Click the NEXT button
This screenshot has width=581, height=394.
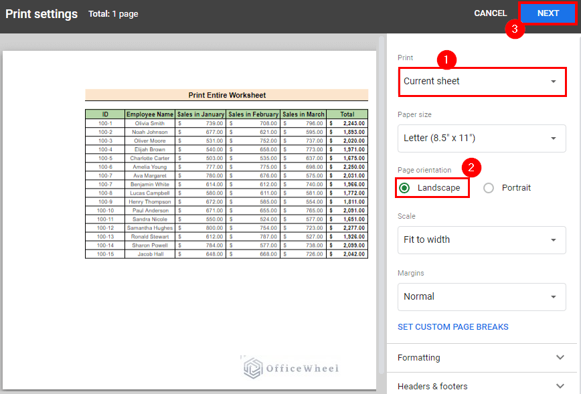click(548, 13)
